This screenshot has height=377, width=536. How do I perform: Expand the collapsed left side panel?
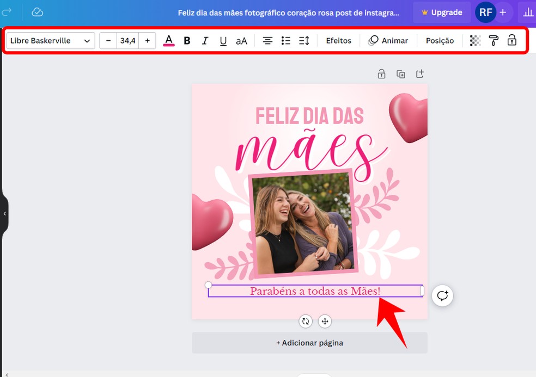coord(4,214)
